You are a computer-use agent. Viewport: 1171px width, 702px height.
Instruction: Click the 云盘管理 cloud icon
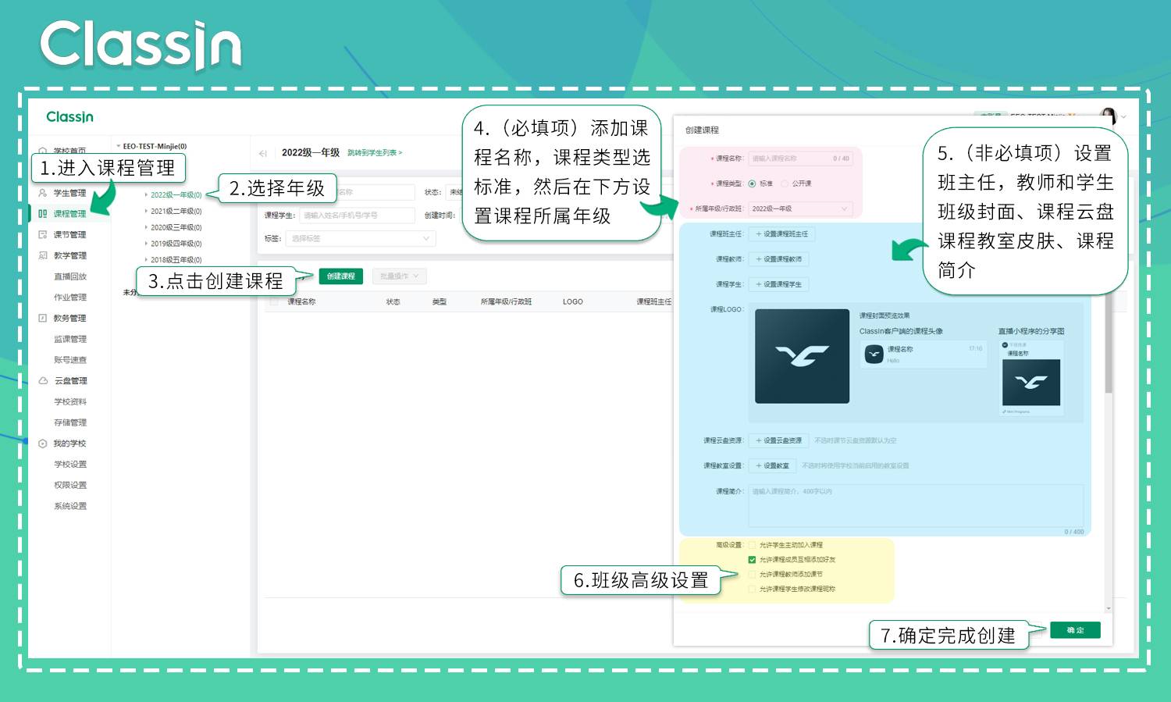point(43,380)
